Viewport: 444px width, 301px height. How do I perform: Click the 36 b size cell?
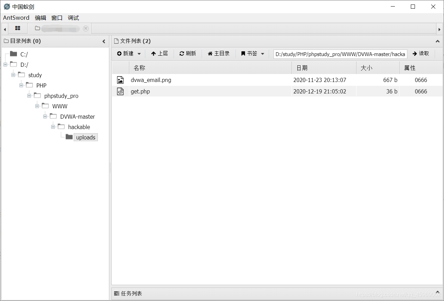coord(392,91)
